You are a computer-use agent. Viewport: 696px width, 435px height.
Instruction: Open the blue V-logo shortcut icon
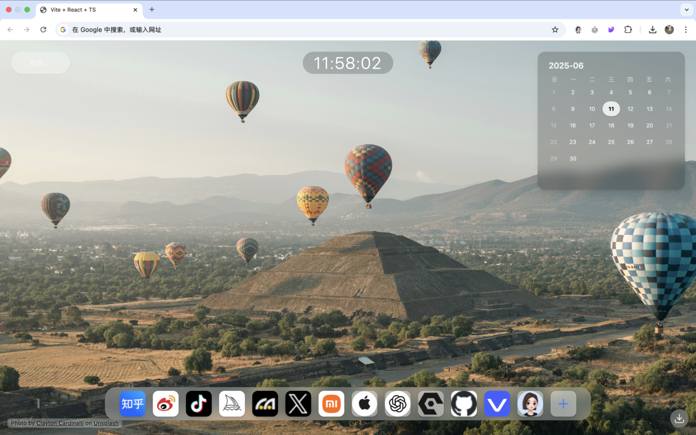click(497, 404)
